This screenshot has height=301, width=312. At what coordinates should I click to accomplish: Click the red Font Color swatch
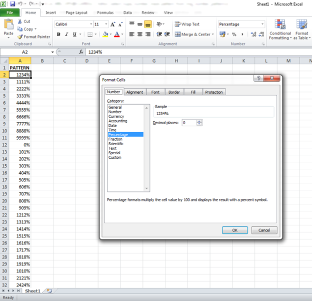[x=117, y=34]
